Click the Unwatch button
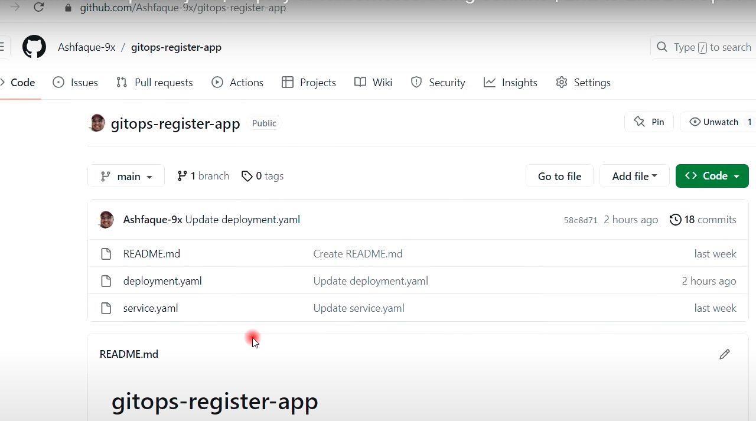 coord(718,122)
